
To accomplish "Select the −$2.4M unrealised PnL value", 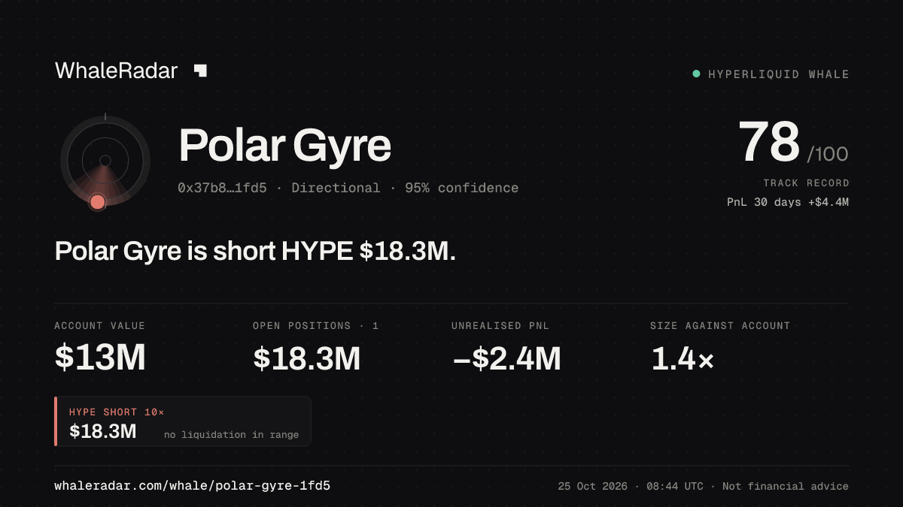I will tap(506, 358).
